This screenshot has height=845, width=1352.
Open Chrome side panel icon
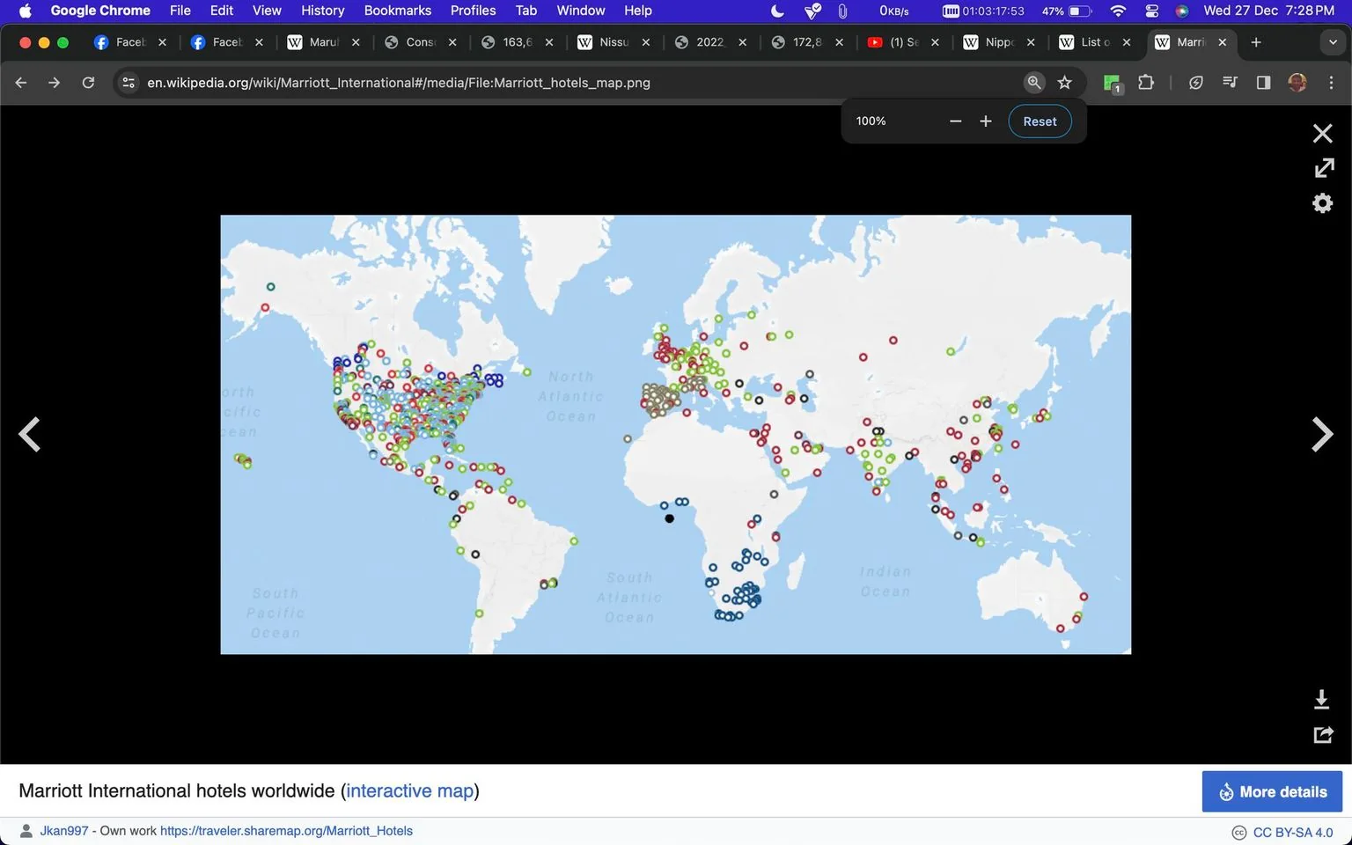click(x=1263, y=82)
